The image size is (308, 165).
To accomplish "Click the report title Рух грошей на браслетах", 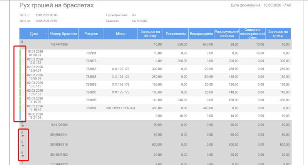I will tap(57, 5).
